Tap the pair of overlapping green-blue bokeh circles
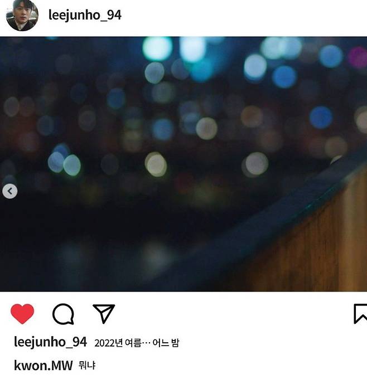The height and width of the screenshot is (384, 367). pyautogui.click(x=64, y=163)
